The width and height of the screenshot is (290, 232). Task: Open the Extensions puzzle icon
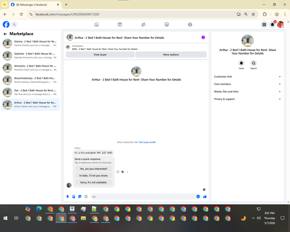[x=264, y=14]
